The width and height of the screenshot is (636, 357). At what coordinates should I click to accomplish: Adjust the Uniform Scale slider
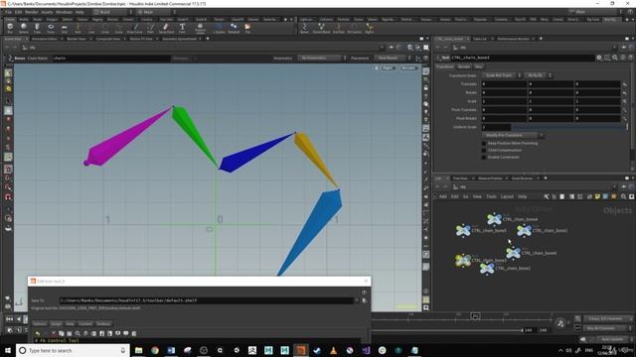tap(568, 127)
